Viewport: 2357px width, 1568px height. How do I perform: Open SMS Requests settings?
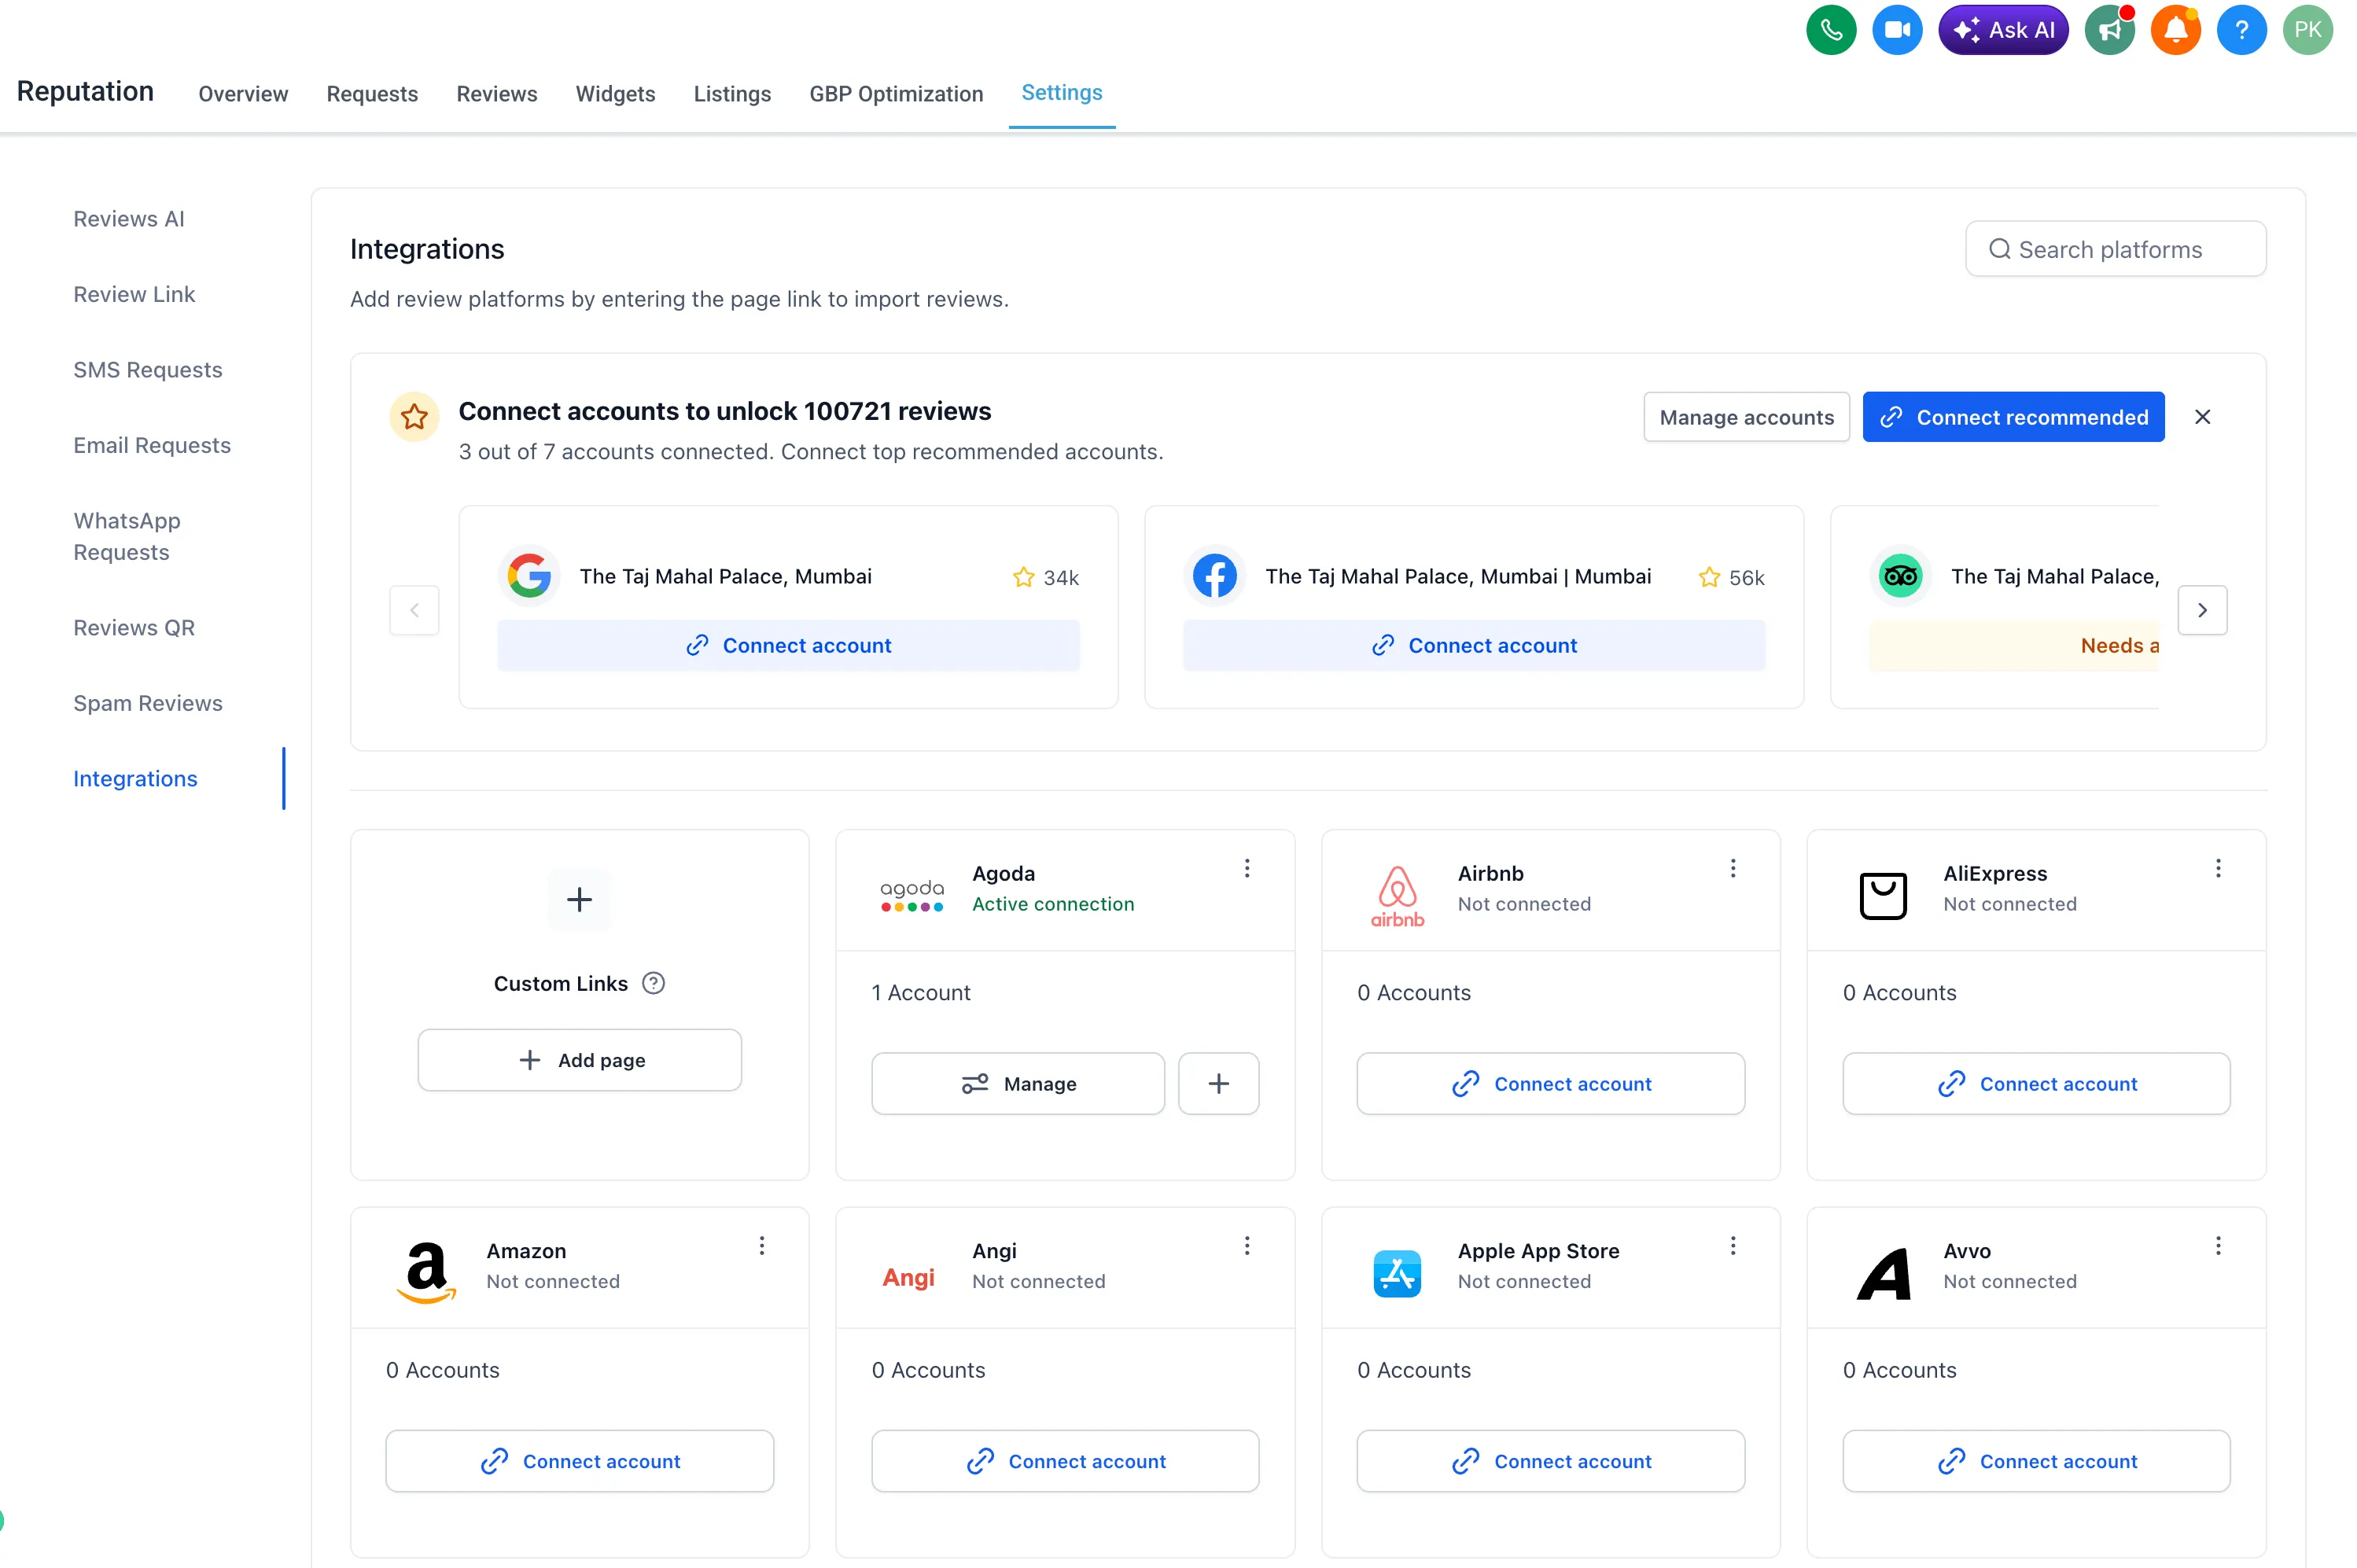[x=148, y=369]
